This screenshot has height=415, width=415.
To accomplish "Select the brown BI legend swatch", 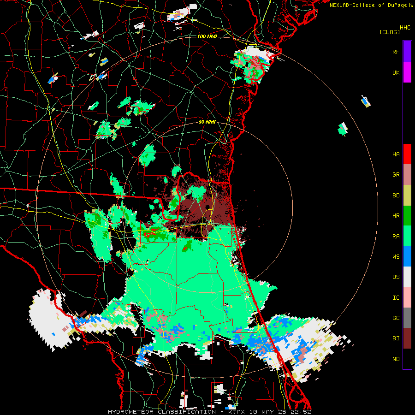I will (x=407, y=338).
